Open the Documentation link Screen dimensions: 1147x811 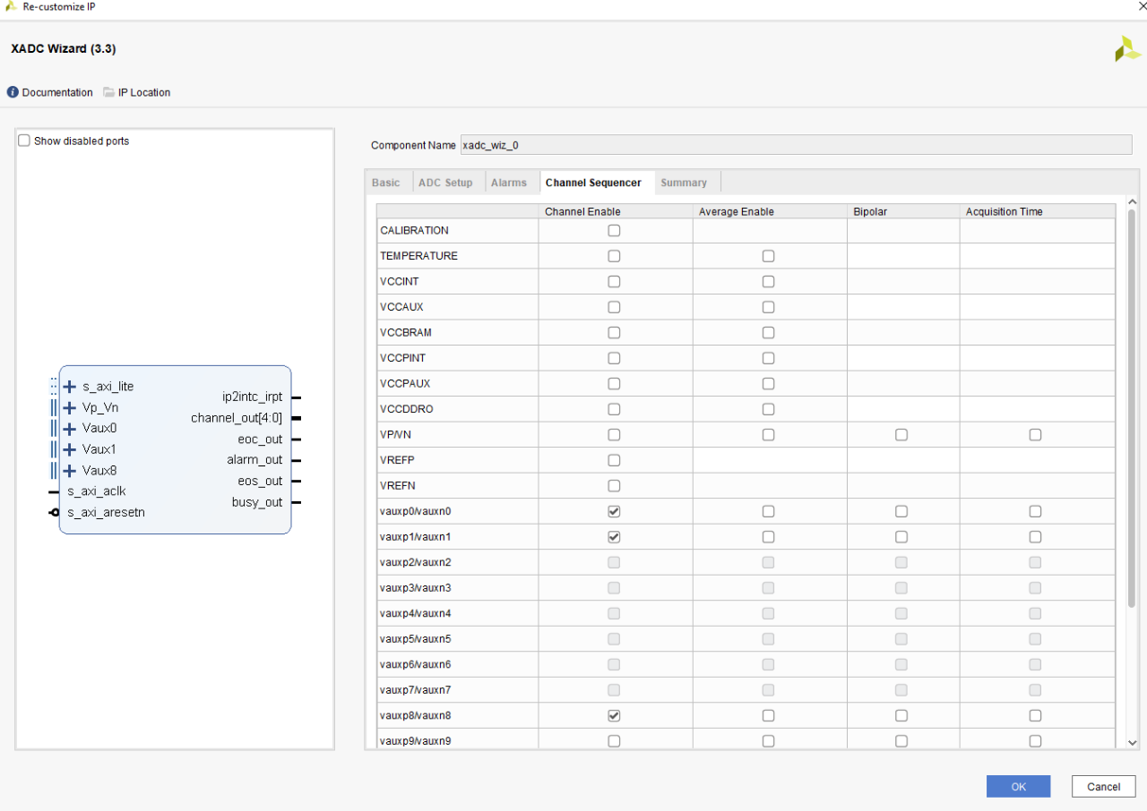coord(57,92)
